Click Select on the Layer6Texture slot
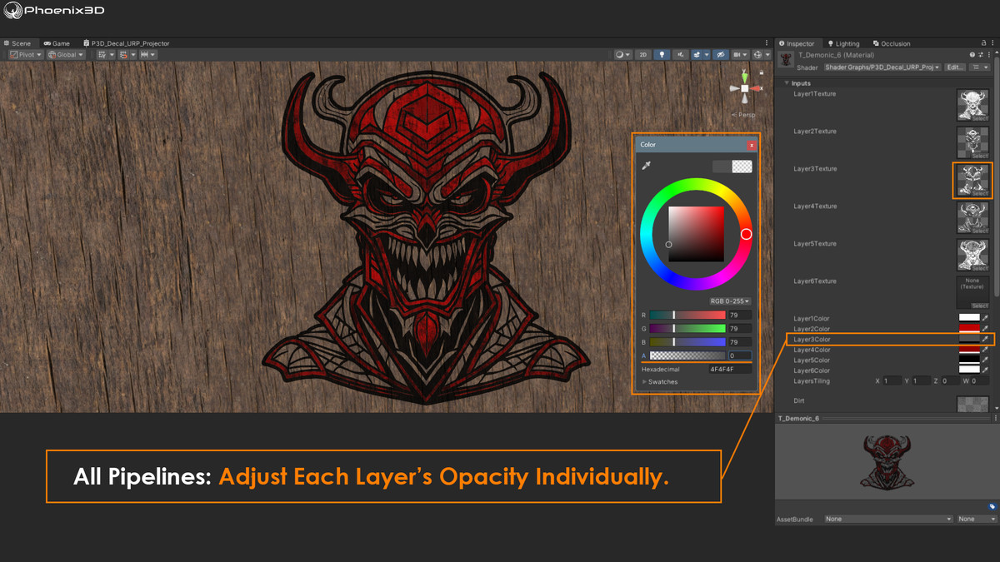 [x=979, y=306]
